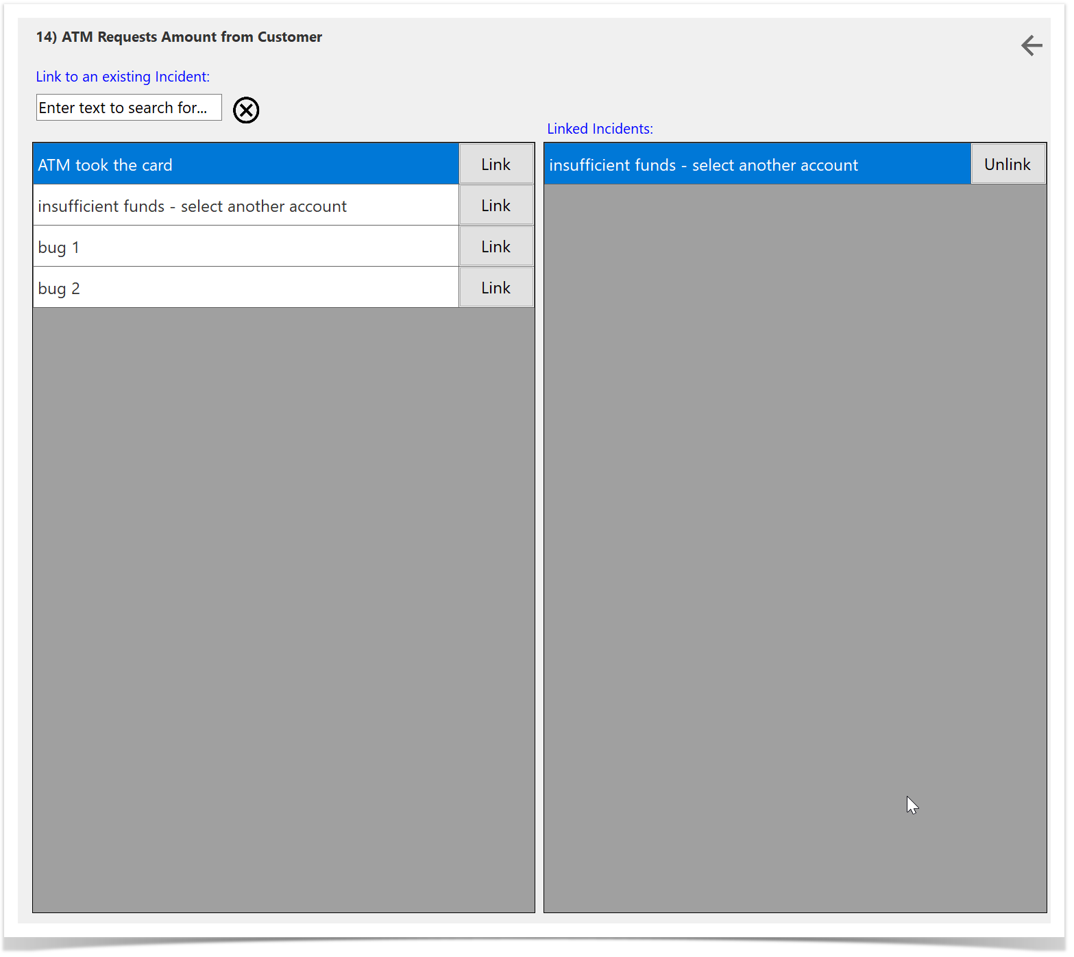The width and height of the screenshot is (1074, 957).
Task: Click the 'Link to an existing Incident:' label
Action: click(123, 77)
